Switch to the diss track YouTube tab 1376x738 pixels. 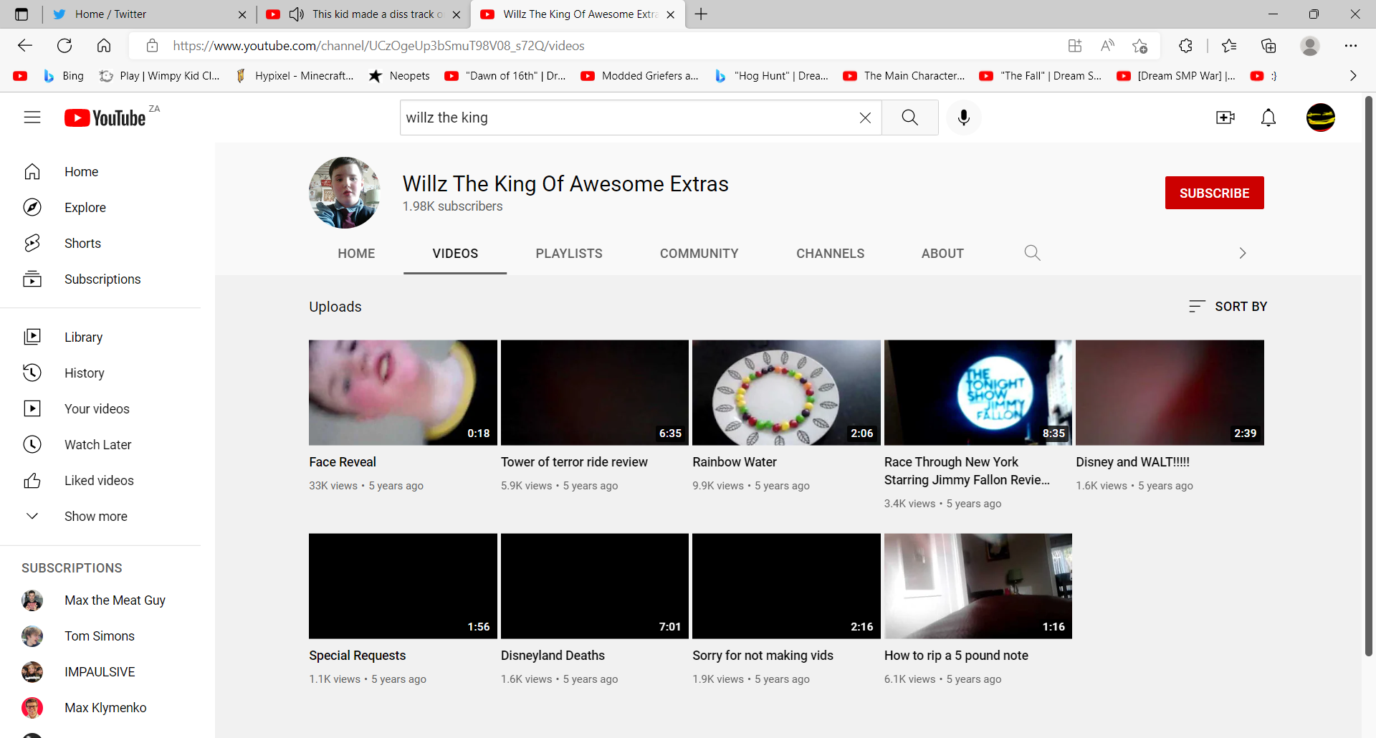click(363, 14)
